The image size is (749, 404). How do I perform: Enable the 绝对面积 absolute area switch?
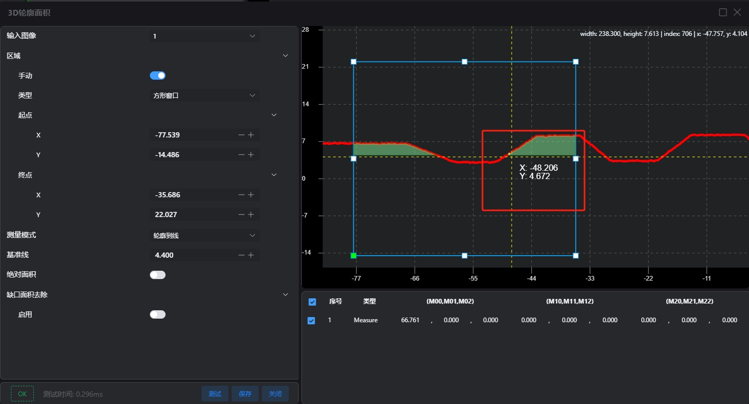point(158,275)
